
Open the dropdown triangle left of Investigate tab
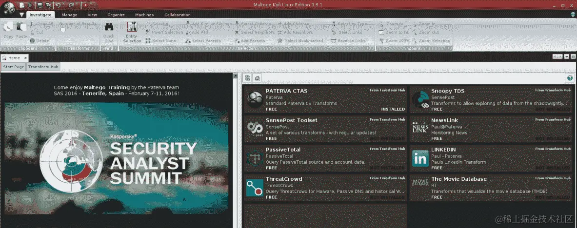click(x=22, y=15)
